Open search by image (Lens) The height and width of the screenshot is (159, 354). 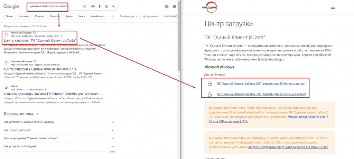[106, 7]
